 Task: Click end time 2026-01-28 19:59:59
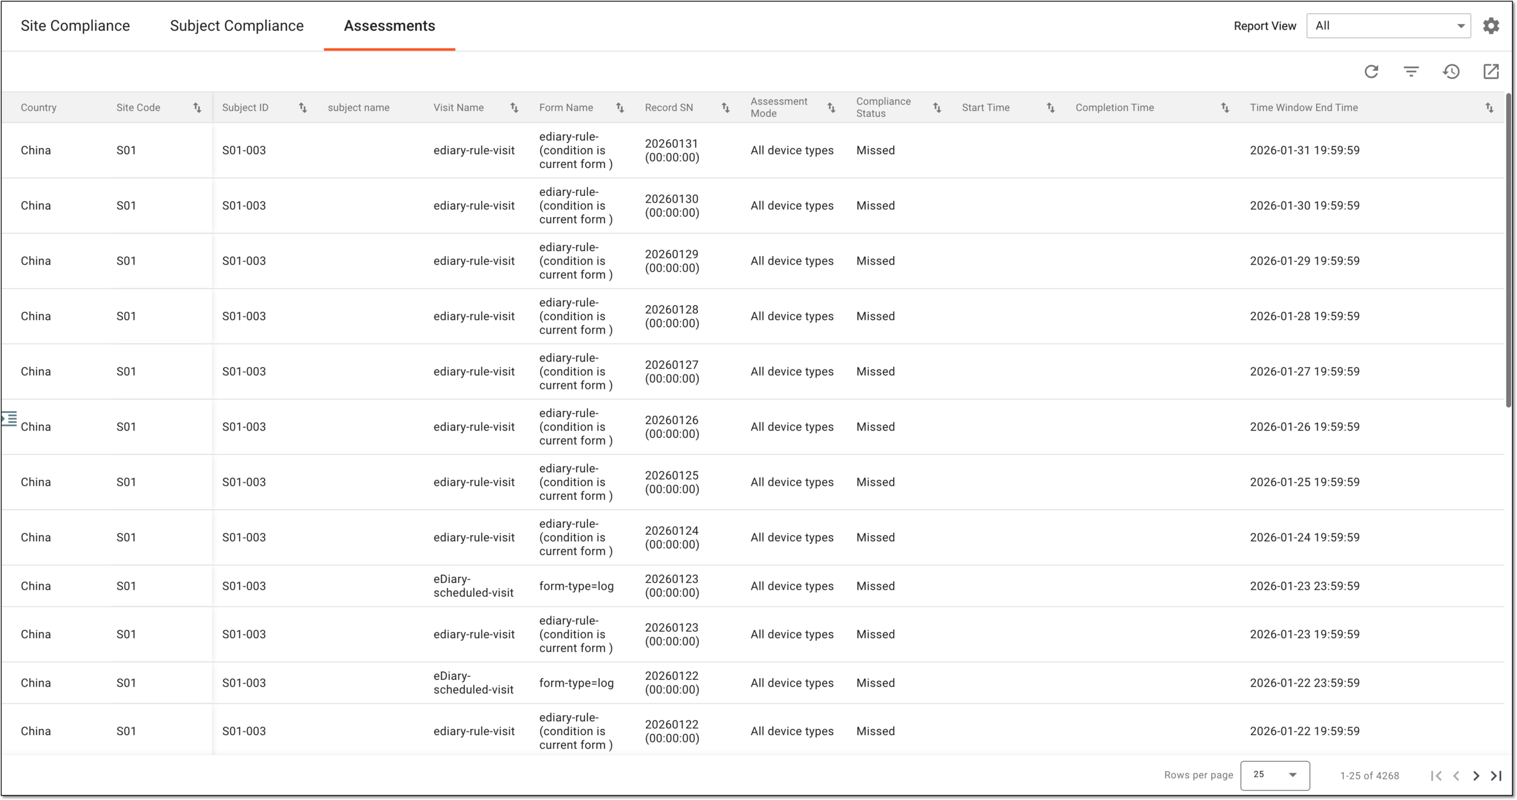pos(1305,316)
